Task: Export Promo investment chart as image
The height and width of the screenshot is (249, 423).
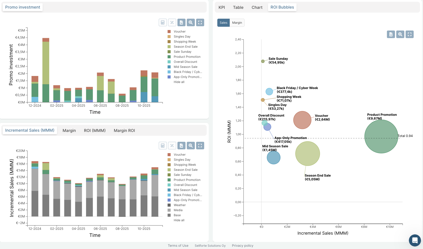Action: (x=181, y=22)
